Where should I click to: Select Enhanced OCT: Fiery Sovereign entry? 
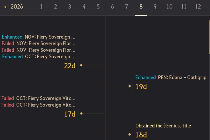coord(39,57)
